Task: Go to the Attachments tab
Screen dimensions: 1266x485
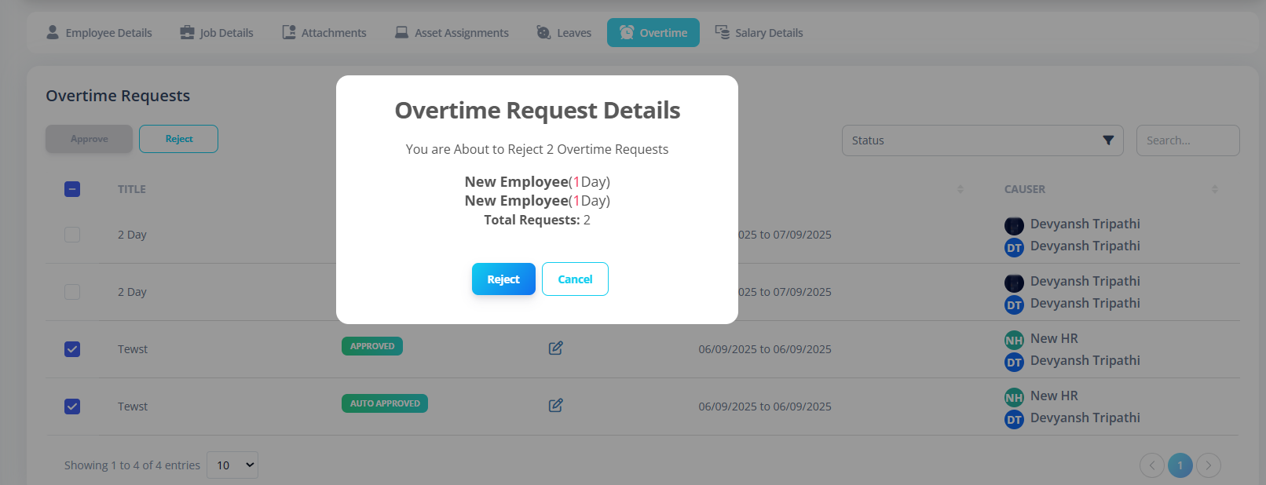Action: pyautogui.click(x=324, y=33)
